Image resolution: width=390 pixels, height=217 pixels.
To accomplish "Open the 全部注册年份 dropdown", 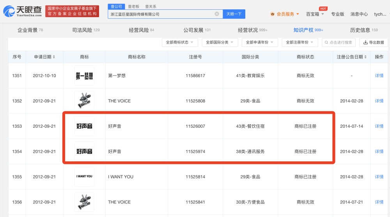I will pyautogui.click(x=300, y=42).
